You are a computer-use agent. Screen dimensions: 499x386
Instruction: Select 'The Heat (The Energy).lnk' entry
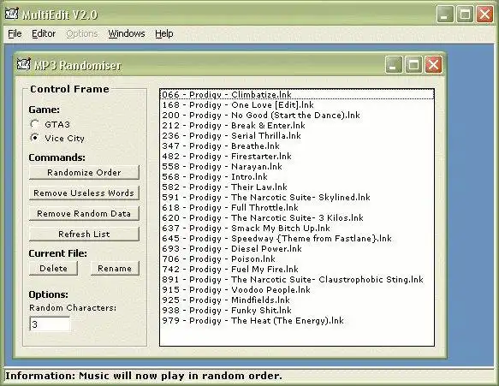click(297, 320)
